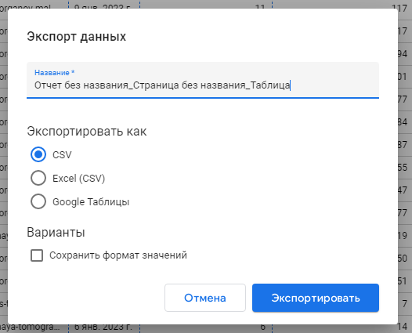This screenshot has width=412, height=333.
Task: Click the 6 янв. 2023 г. background cell
Action: [103, 327]
